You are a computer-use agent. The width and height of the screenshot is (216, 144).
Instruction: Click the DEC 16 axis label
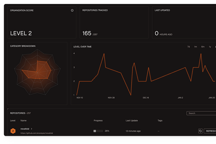pyautogui.click(x=146, y=98)
